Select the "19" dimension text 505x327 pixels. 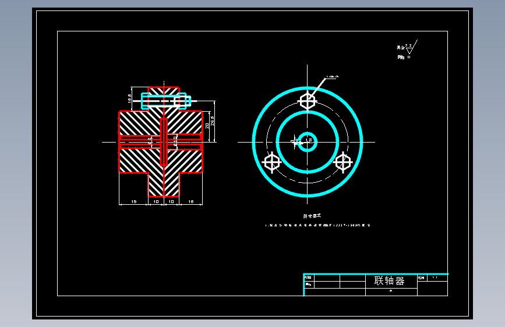click(x=133, y=201)
